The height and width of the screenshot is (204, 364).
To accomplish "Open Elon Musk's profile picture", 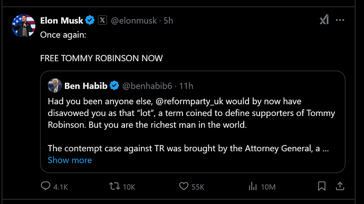I will pos(24,26).
